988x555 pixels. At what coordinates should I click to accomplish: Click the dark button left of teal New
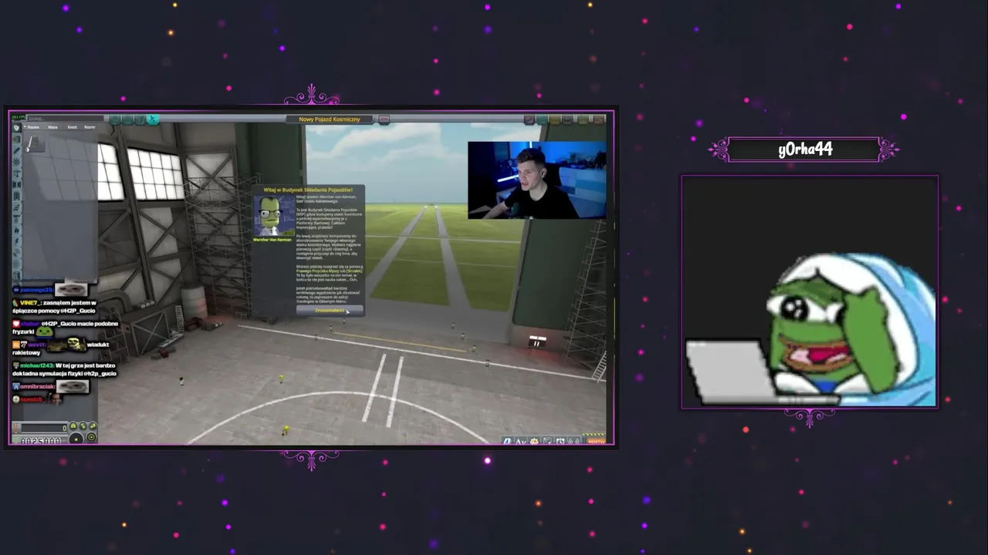530,119
